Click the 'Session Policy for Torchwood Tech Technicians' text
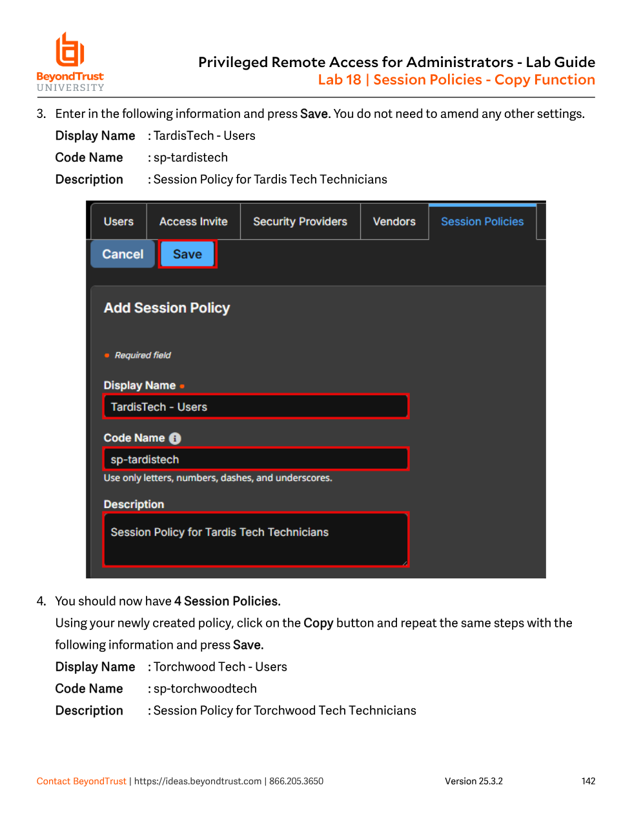 (x=285, y=711)
